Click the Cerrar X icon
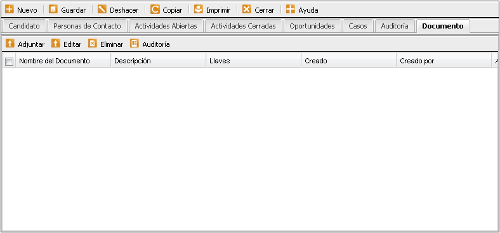 [246, 9]
